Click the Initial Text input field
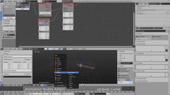 (x=17, y=77)
